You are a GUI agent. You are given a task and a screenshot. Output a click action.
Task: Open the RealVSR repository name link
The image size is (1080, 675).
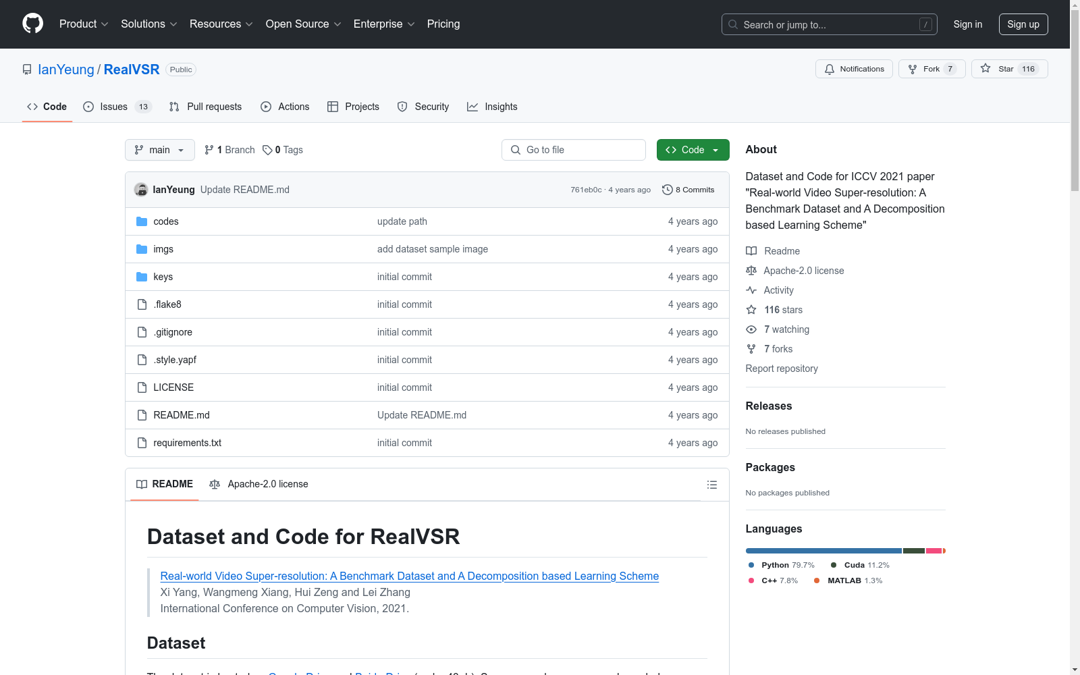[132, 70]
